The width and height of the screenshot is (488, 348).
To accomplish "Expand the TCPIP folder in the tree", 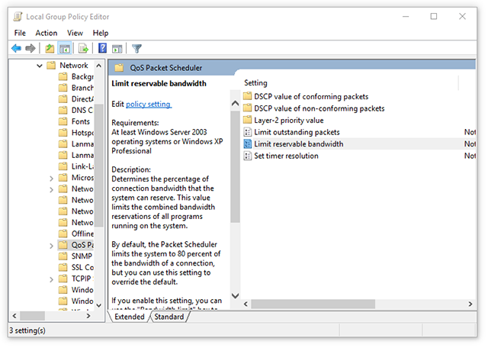I will [51, 279].
